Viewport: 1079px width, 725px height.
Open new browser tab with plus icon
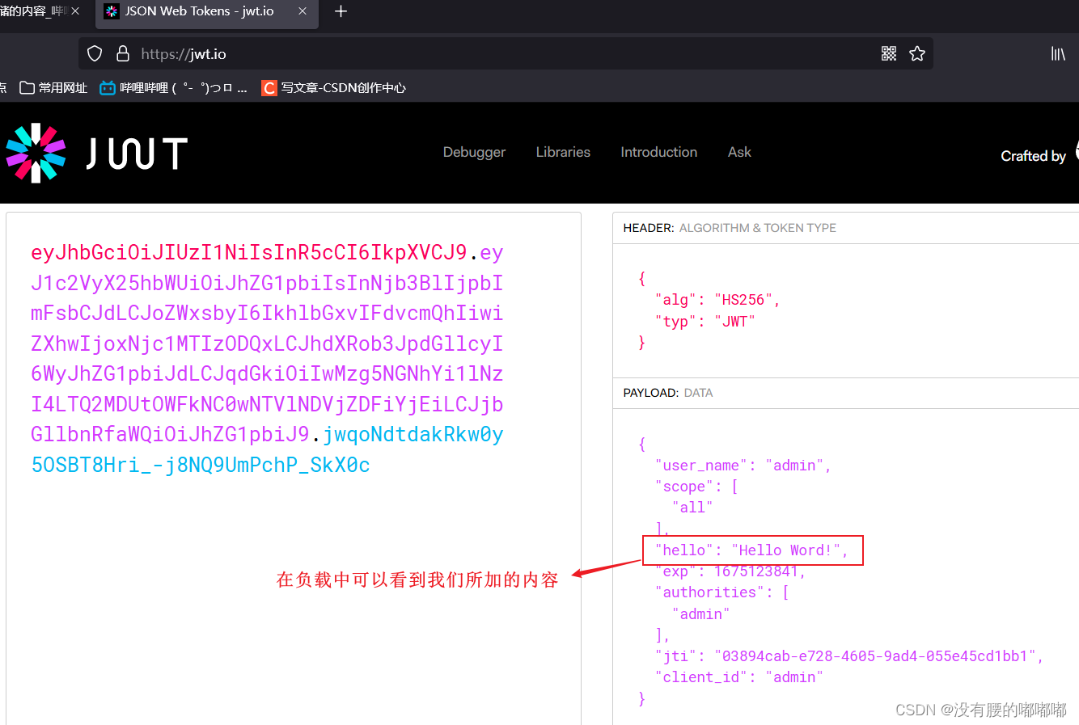point(341,11)
